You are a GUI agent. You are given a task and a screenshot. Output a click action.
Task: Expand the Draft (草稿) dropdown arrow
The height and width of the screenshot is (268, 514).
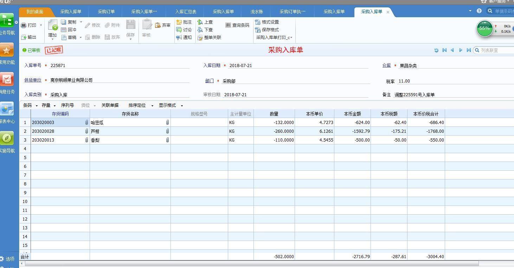(x=81, y=37)
